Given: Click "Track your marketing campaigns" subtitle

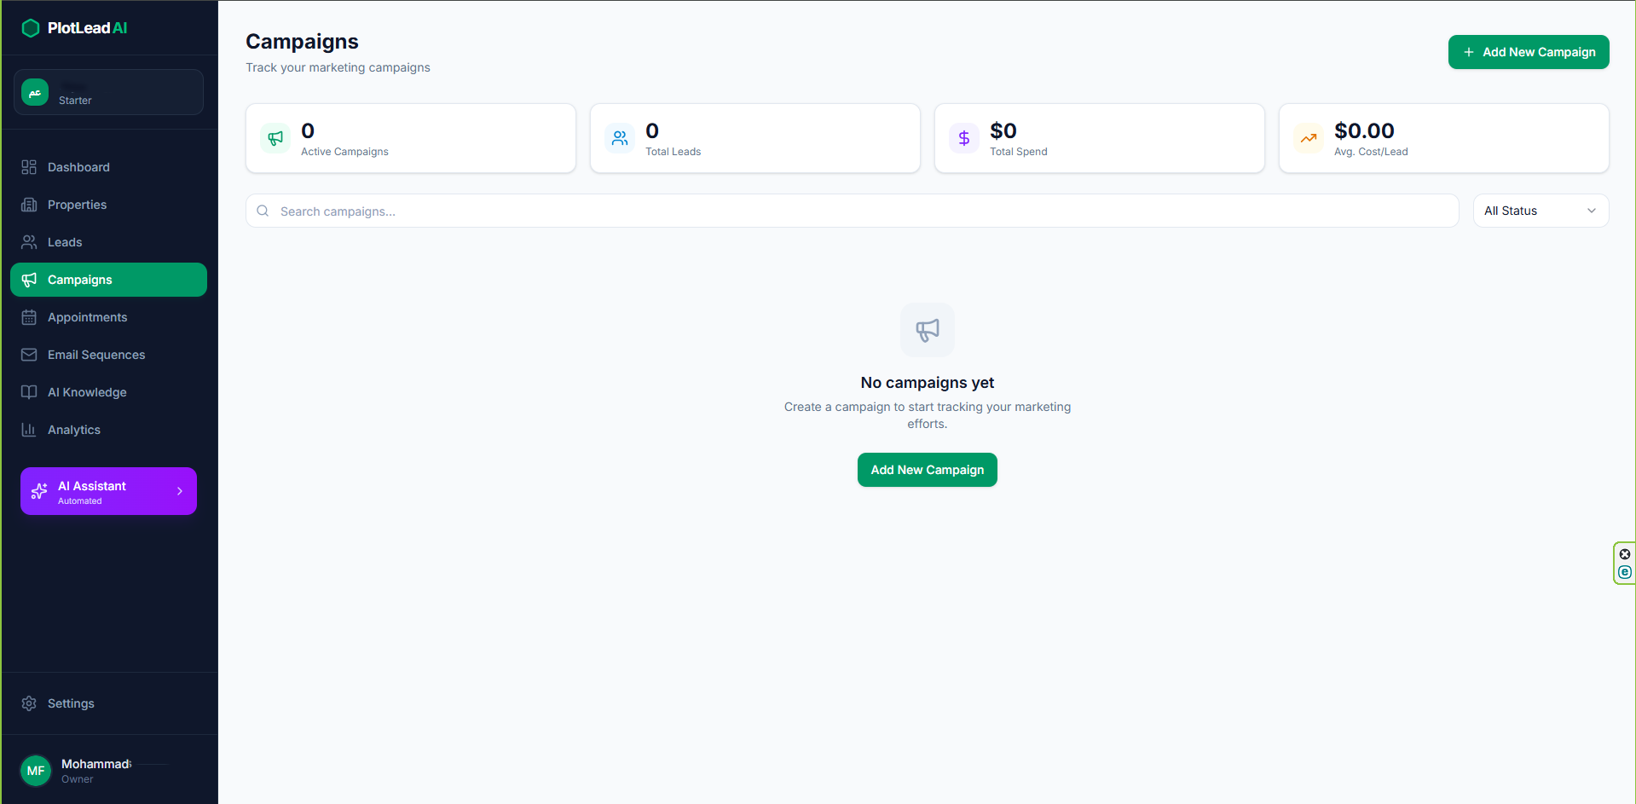Looking at the screenshot, I should [338, 67].
